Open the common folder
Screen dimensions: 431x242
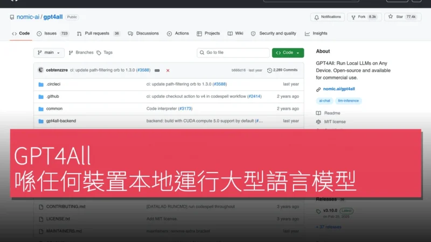tap(54, 109)
